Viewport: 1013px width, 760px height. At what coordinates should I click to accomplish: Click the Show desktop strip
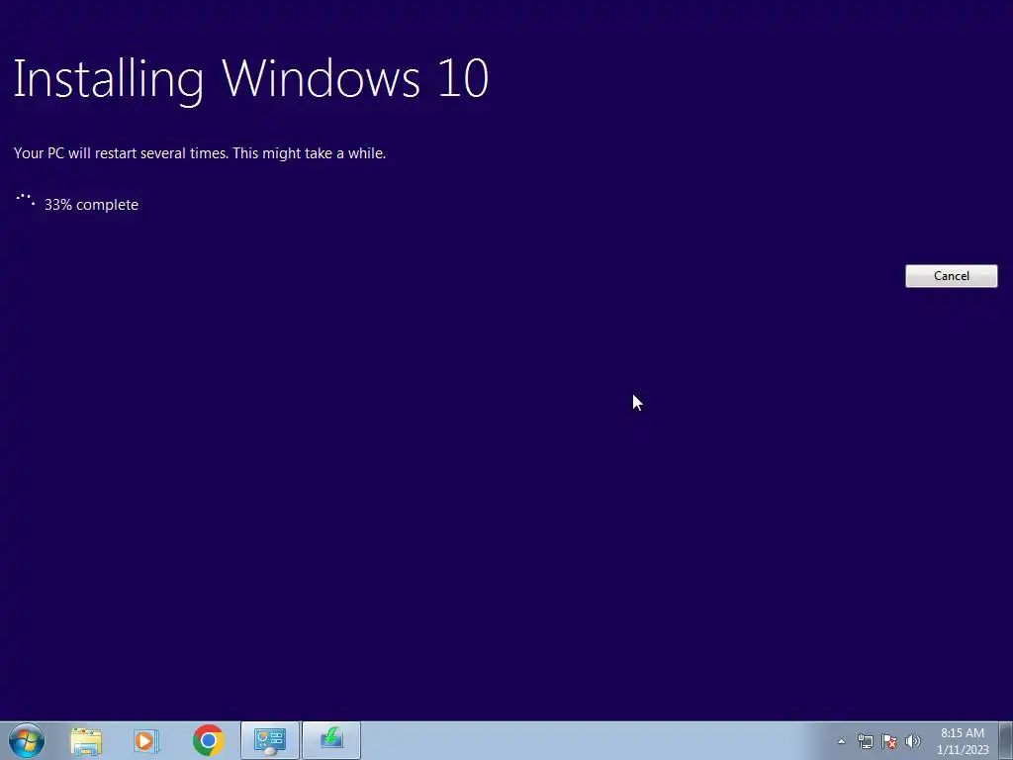(1006, 740)
